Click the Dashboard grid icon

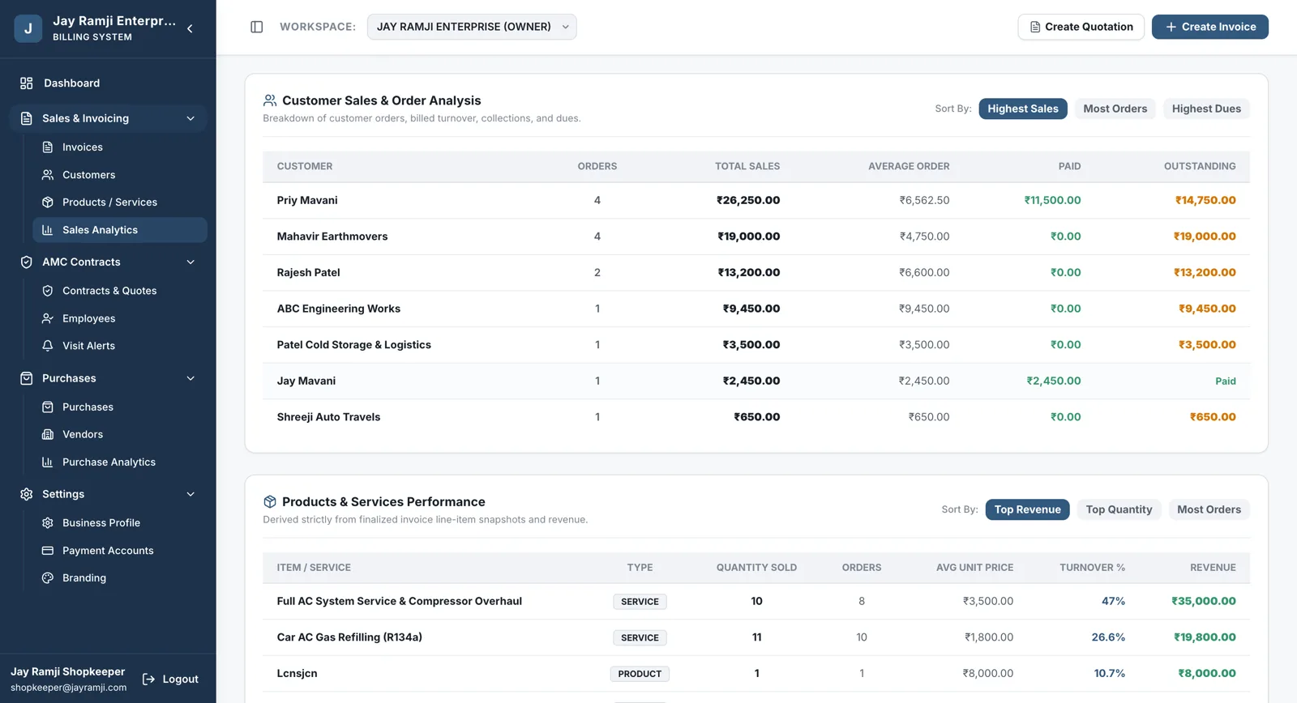pyautogui.click(x=27, y=83)
